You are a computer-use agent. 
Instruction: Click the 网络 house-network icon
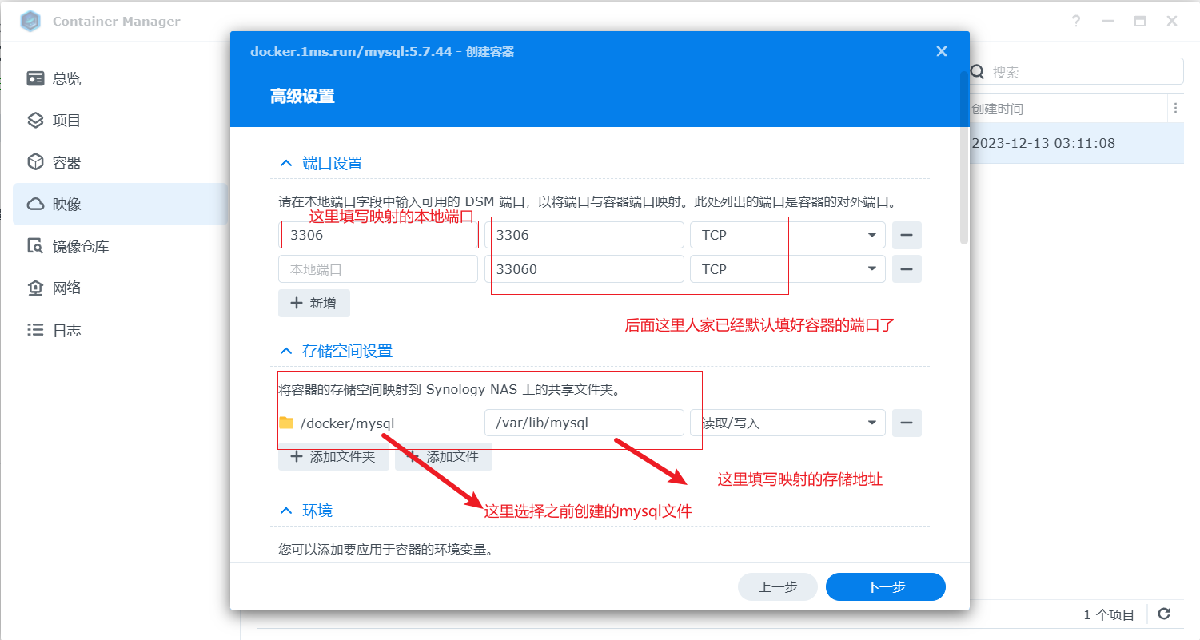click(35, 288)
